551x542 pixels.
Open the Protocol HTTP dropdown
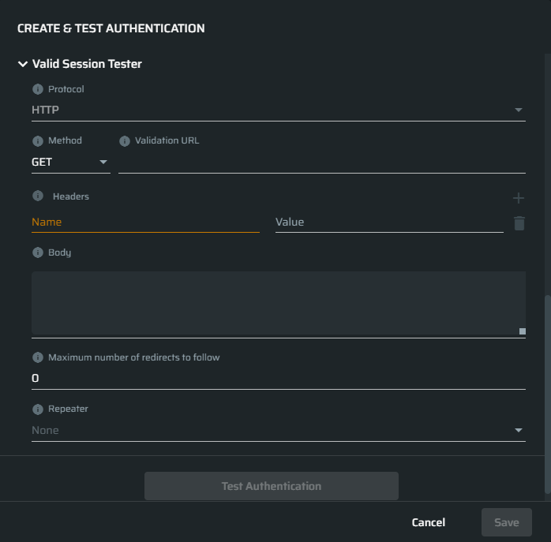point(279,110)
